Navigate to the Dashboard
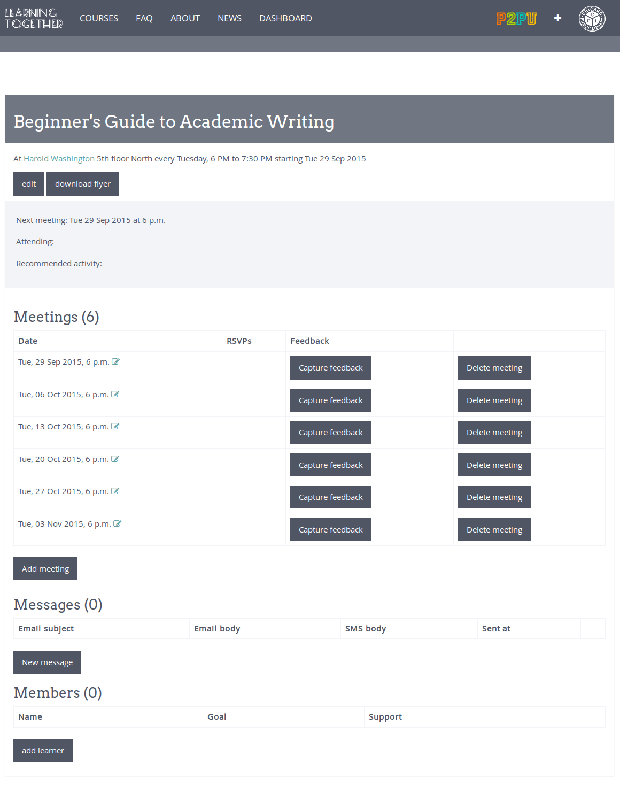Viewport: 620px width, 786px height. click(x=285, y=18)
